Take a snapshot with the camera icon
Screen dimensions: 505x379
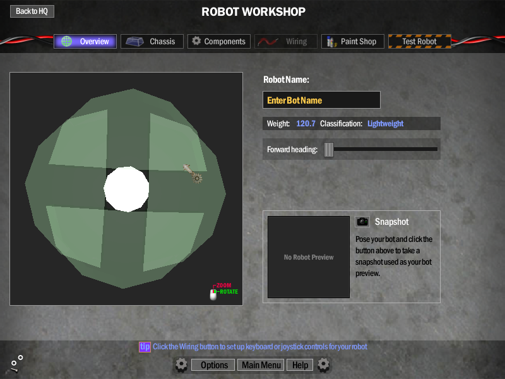(362, 222)
